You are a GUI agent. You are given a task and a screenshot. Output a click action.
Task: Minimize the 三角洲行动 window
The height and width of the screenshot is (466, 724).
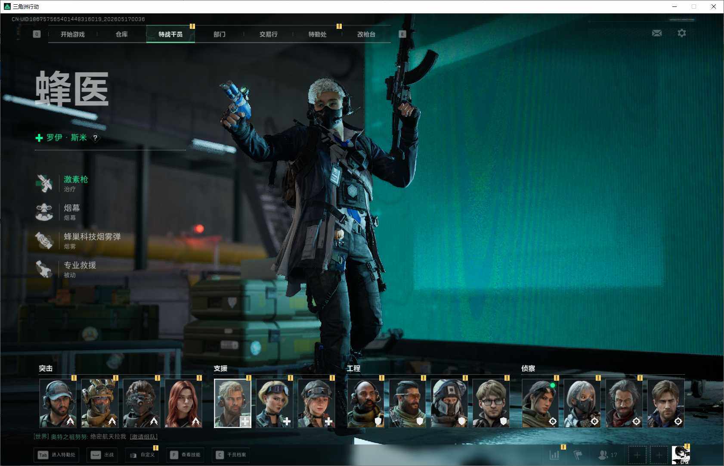pos(674,6)
